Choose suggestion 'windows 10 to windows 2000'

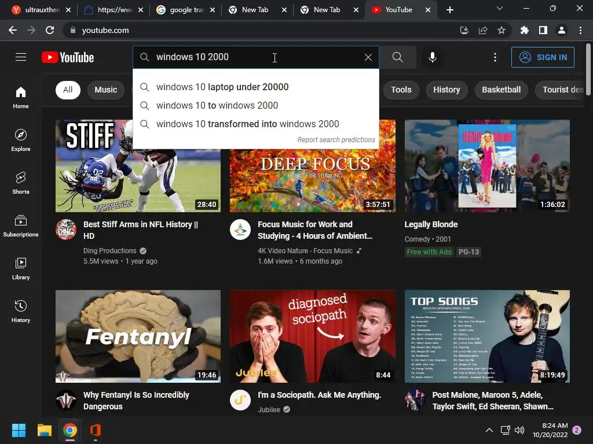click(255, 105)
